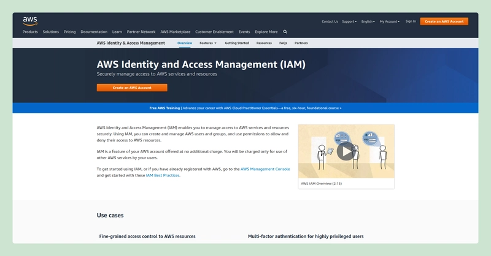Click AWS Identity & Access Management title
Viewport: 491px width, 256px height.
pos(131,43)
